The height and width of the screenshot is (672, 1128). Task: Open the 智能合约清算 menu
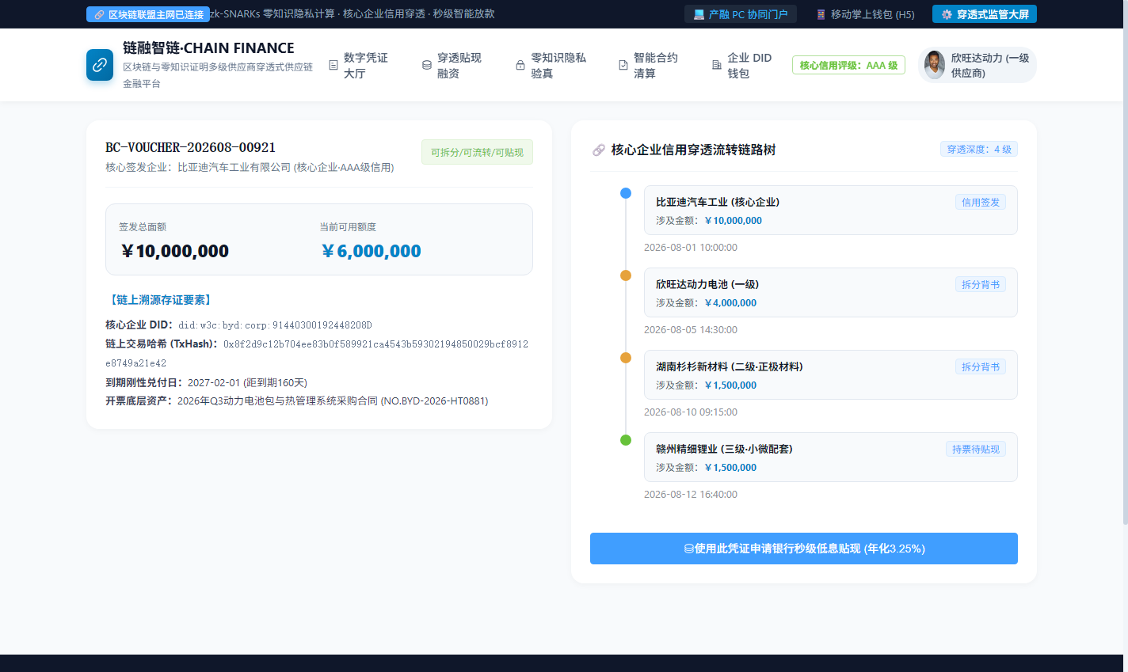click(649, 65)
